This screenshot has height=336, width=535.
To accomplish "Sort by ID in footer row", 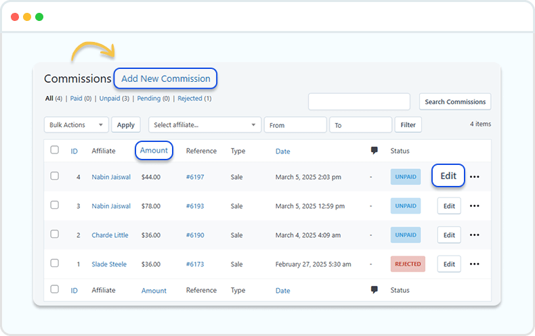I will point(74,290).
